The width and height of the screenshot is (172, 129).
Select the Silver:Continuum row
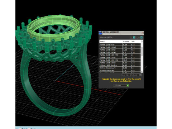click(x=120, y=68)
